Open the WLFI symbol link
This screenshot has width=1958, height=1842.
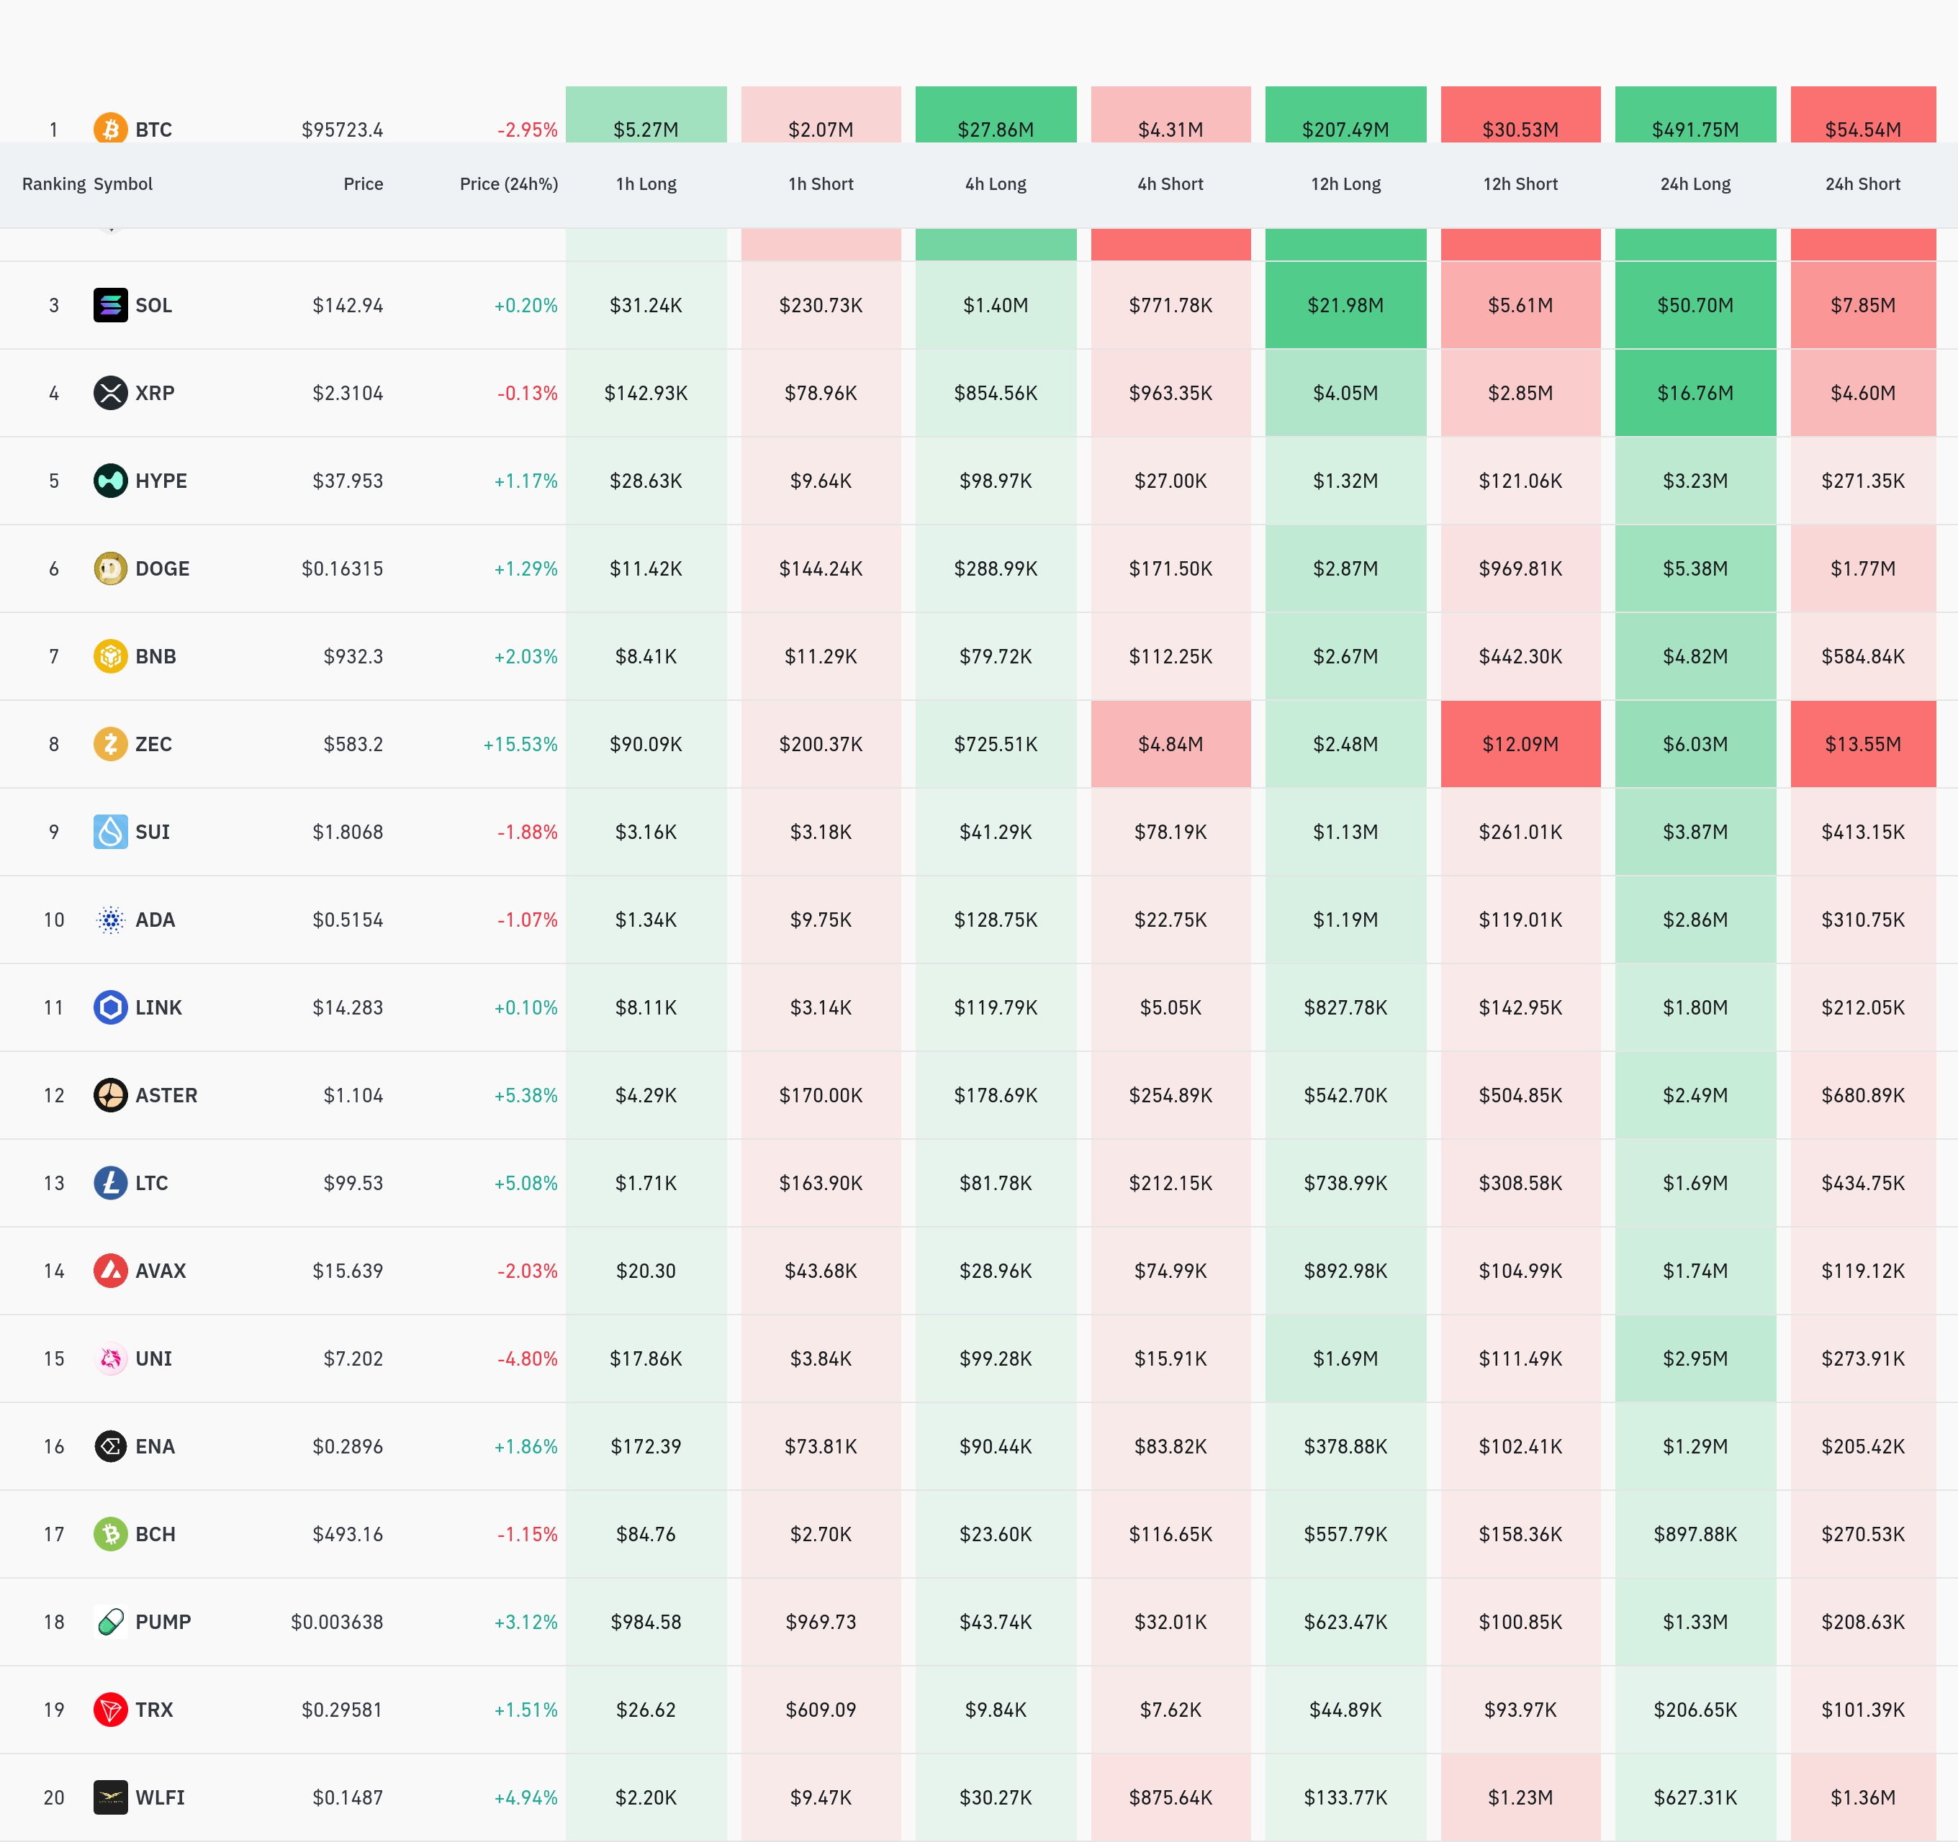tap(160, 1797)
